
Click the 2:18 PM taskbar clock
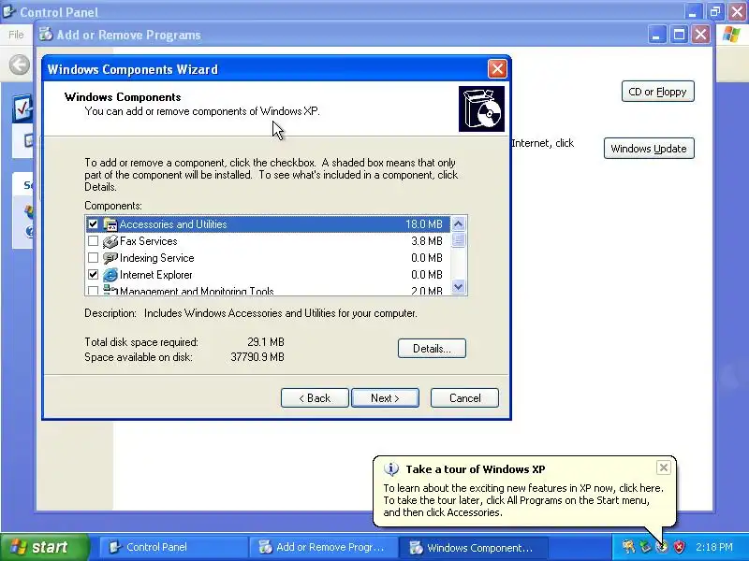coord(714,547)
